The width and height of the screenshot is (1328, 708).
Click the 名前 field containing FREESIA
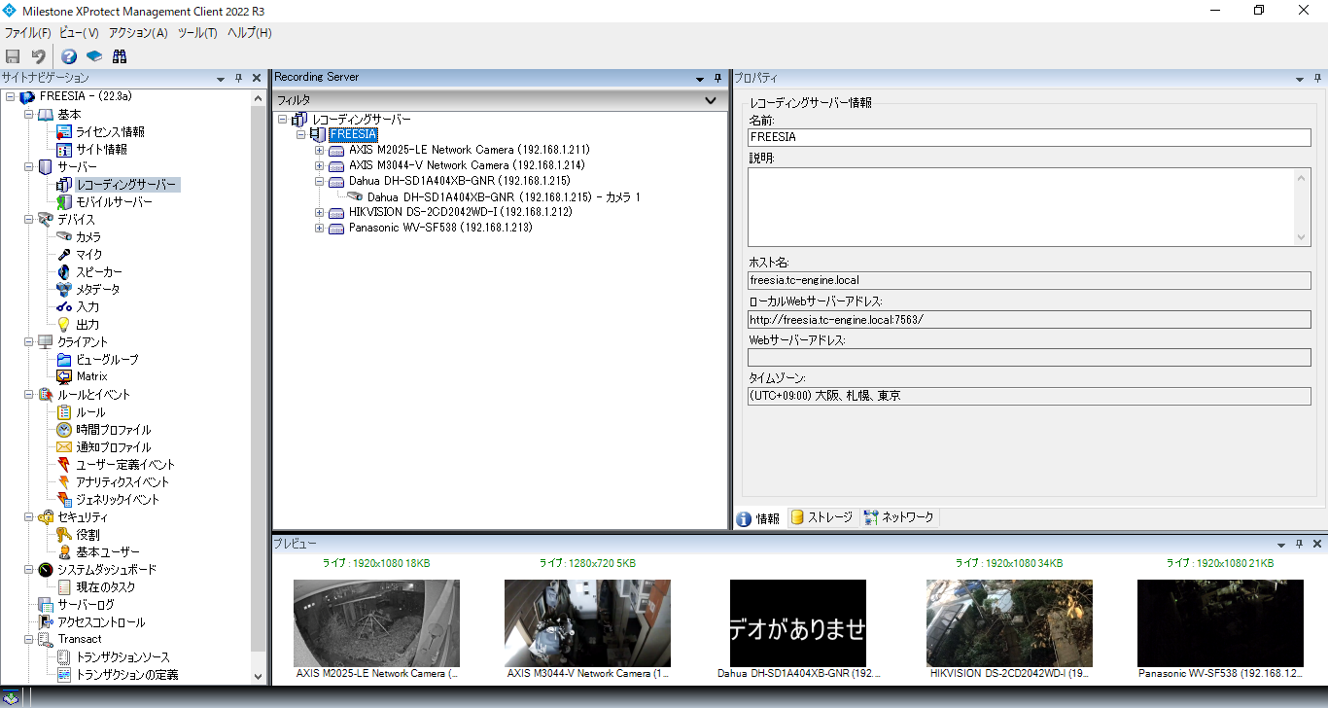pyautogui.click(x=1029, y=137)
